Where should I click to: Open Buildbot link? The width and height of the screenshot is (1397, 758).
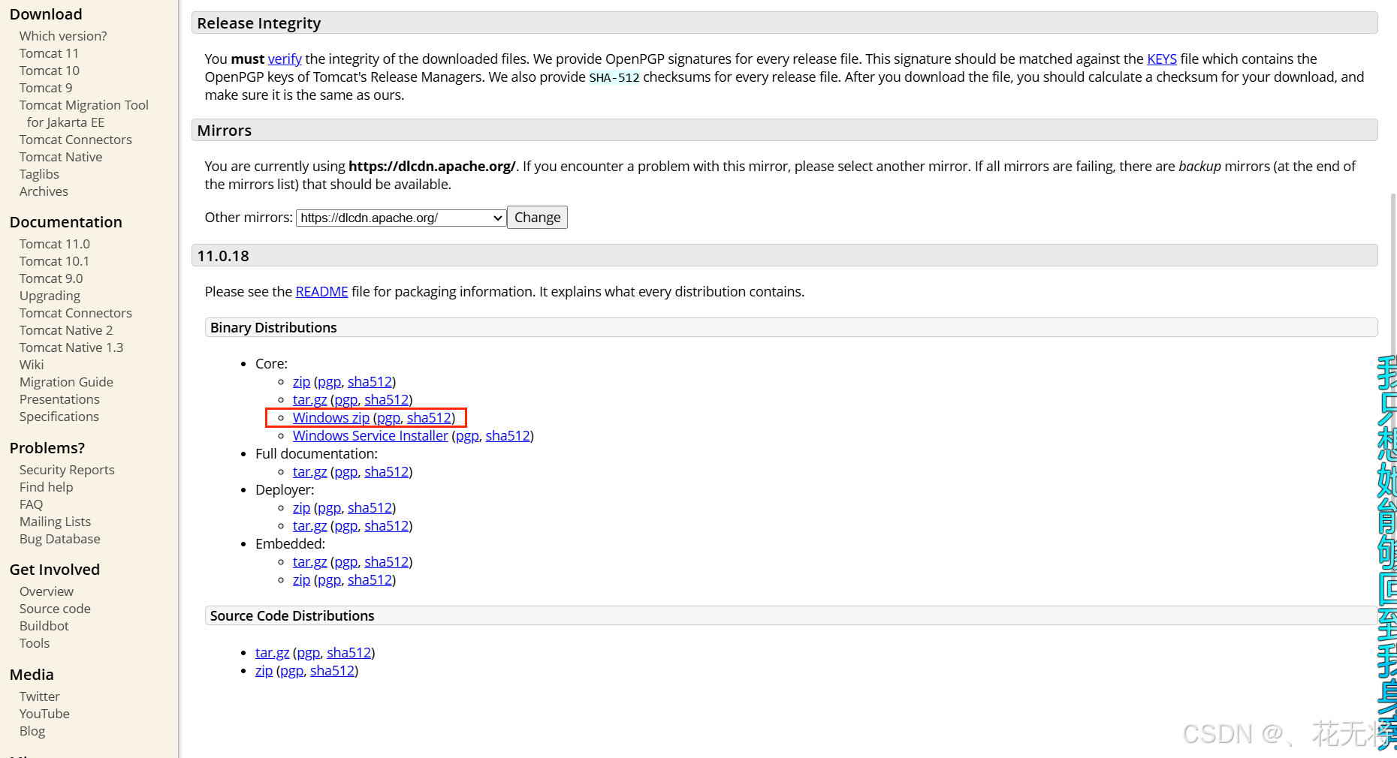pos(44,626)
